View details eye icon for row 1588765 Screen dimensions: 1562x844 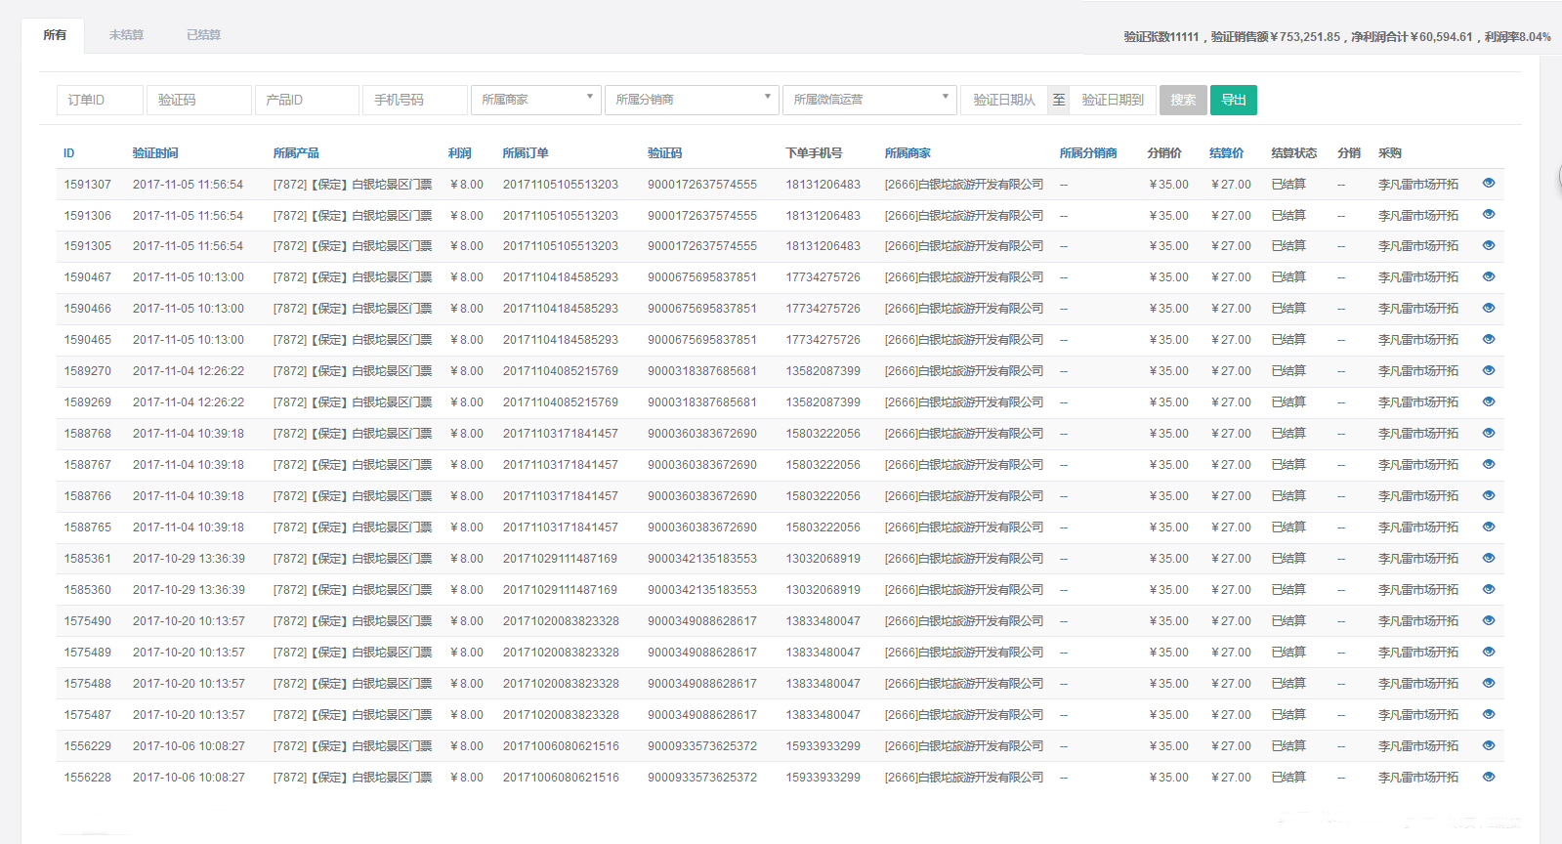pyautogui.click(x=1489, y=527)
